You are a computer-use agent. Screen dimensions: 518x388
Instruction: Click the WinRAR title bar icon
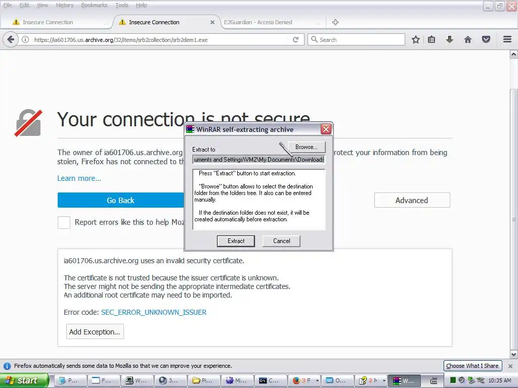[x=190, y=129]
